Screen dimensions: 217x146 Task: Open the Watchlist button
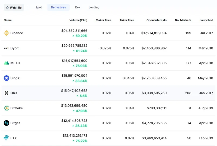14,8
